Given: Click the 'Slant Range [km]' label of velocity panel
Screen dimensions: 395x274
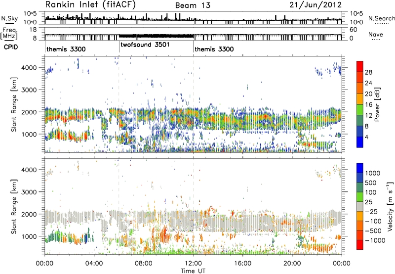Looking at the screenshot, I should point(14,206).
